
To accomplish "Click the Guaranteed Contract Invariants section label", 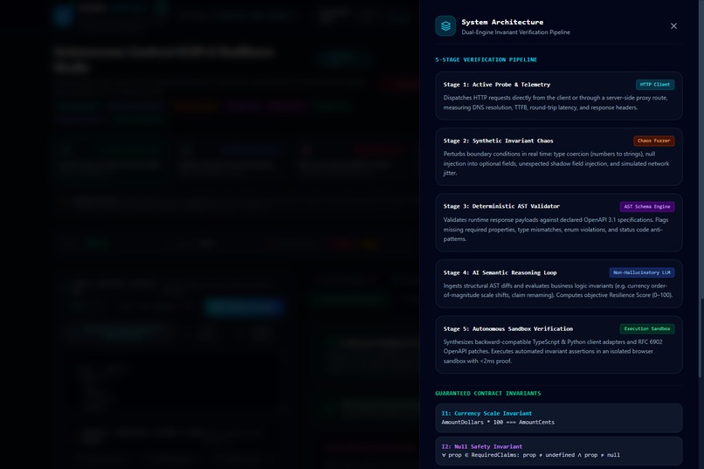I will [488, 393].
